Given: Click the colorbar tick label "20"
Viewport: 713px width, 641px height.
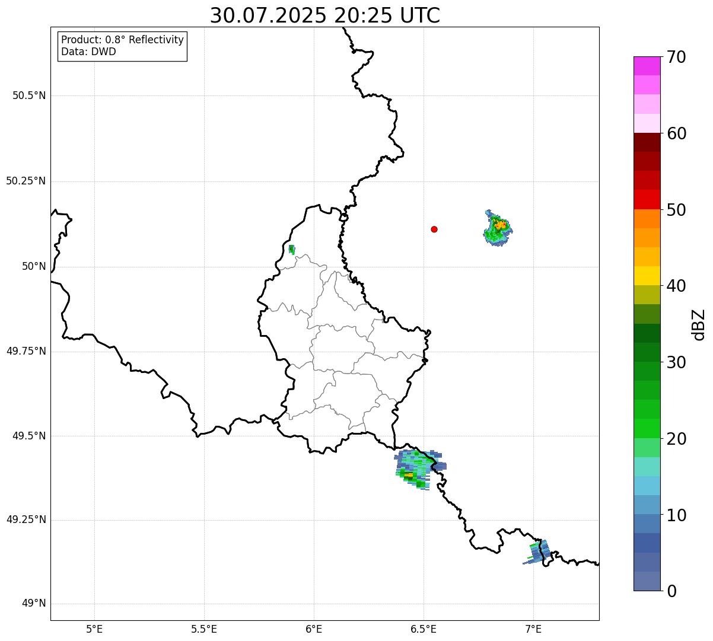Looking at the screenshot, I should click(676, 439).
